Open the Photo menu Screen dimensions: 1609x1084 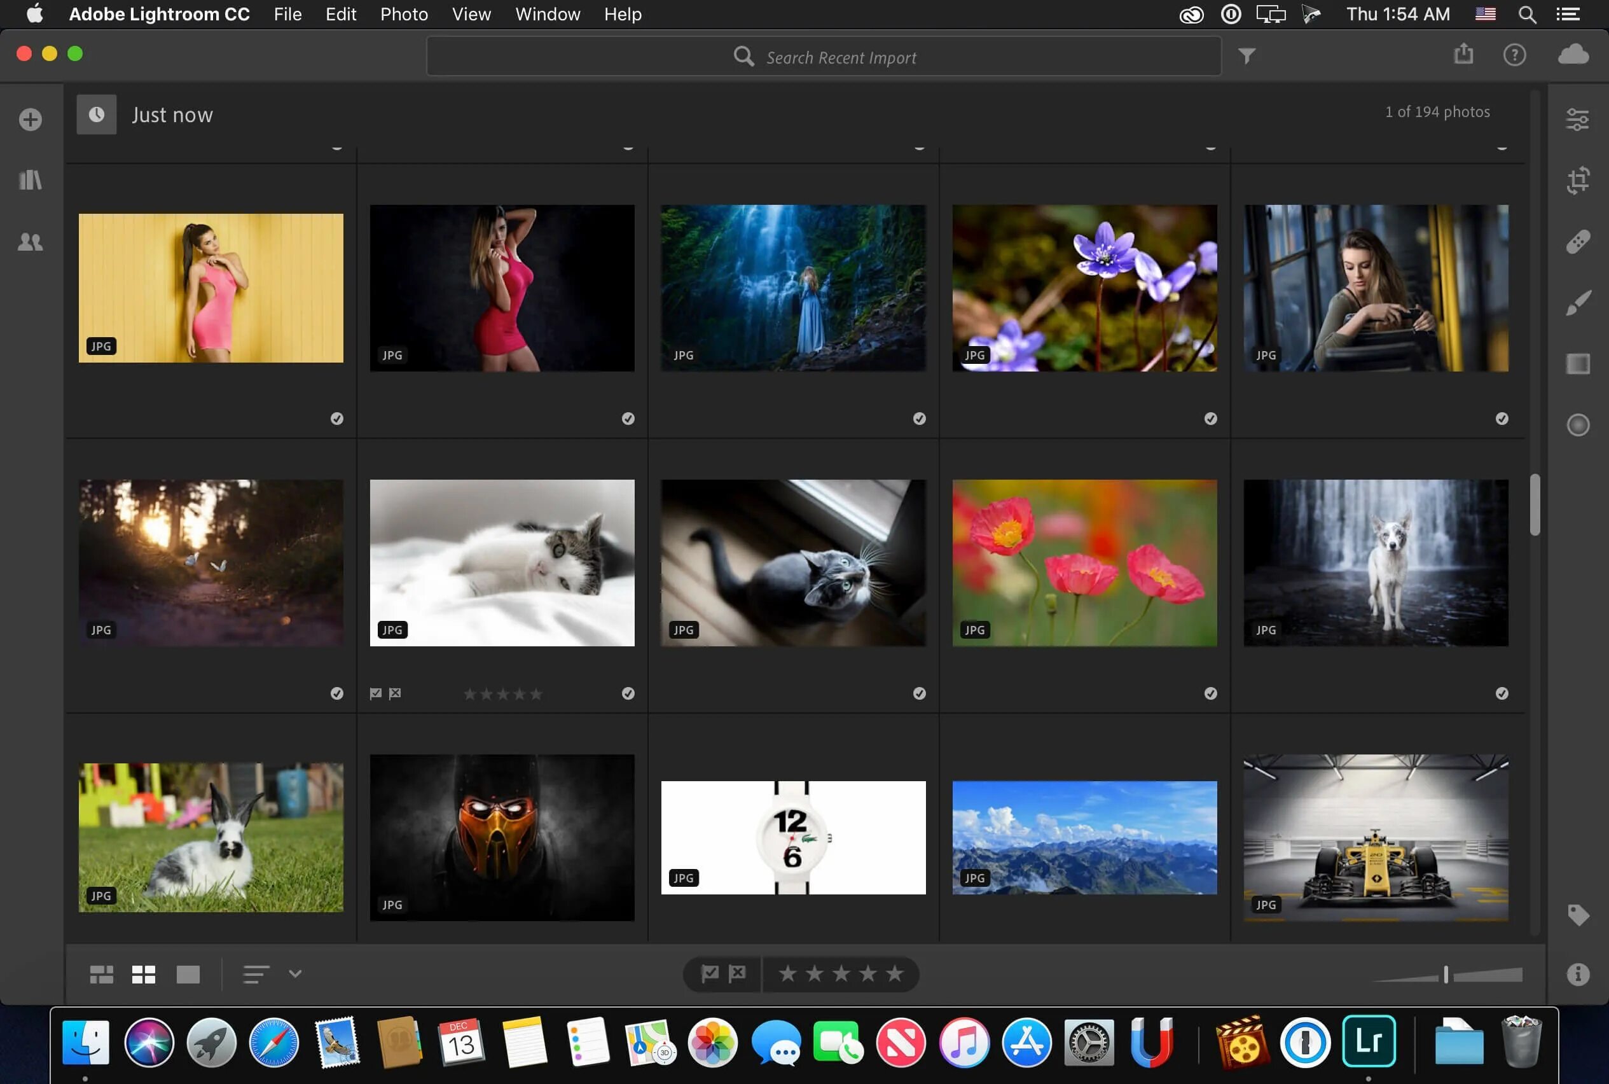pyautogui.click(x=404, y=14)
